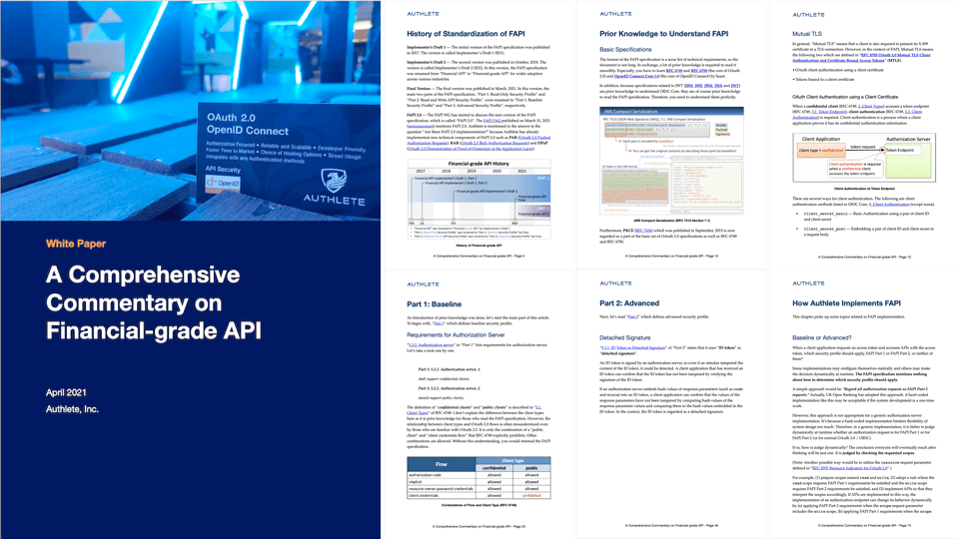Open the RFC 6749 link in Basic Specifications

pyautogui.click(x=674, y=71)
